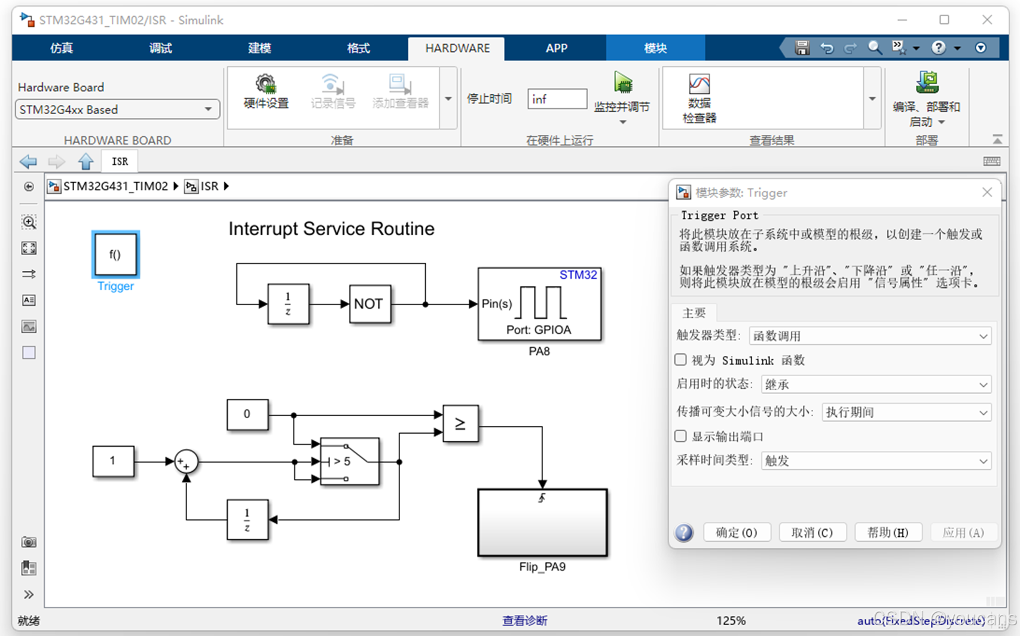Click the ISR tab in explorer bar

click(120, 161)
